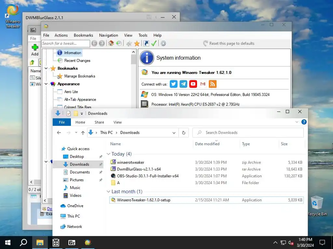Click properties icon in Explorer quick access toolbar
Screen dimensions: 333x249
(68, 113)
